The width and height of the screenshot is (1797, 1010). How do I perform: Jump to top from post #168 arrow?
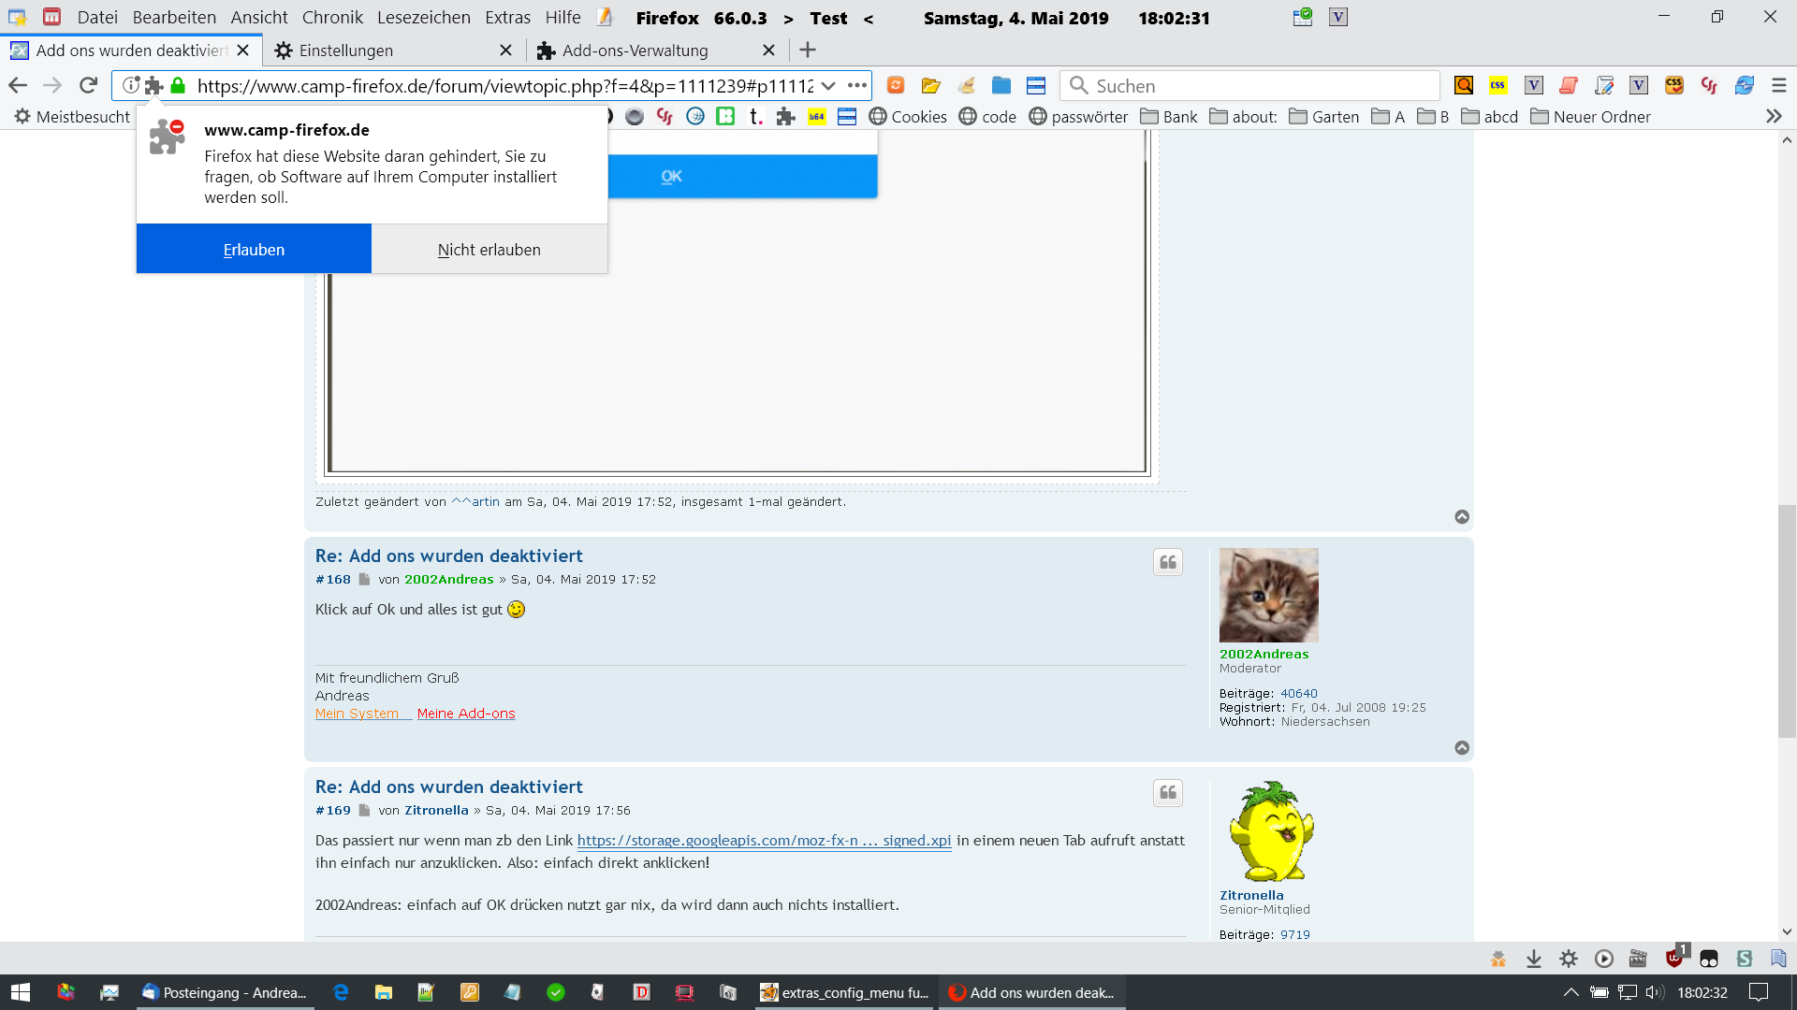[1462, 748]
